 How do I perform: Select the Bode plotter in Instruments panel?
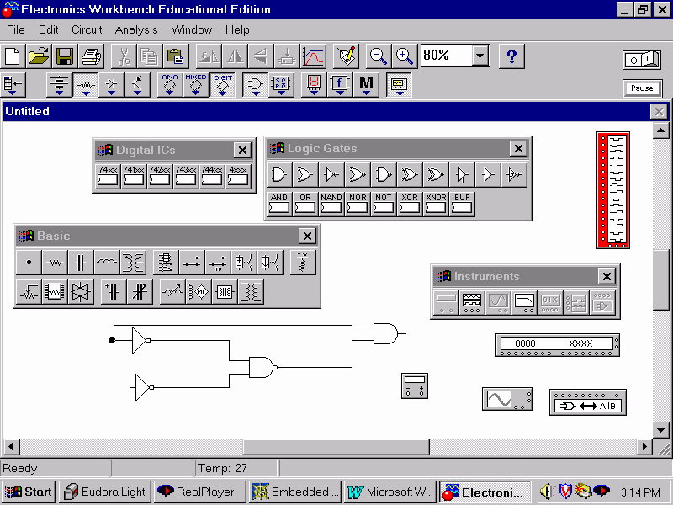(524, 302)
